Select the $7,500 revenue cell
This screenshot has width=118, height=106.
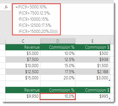click(x=23, y=60)
